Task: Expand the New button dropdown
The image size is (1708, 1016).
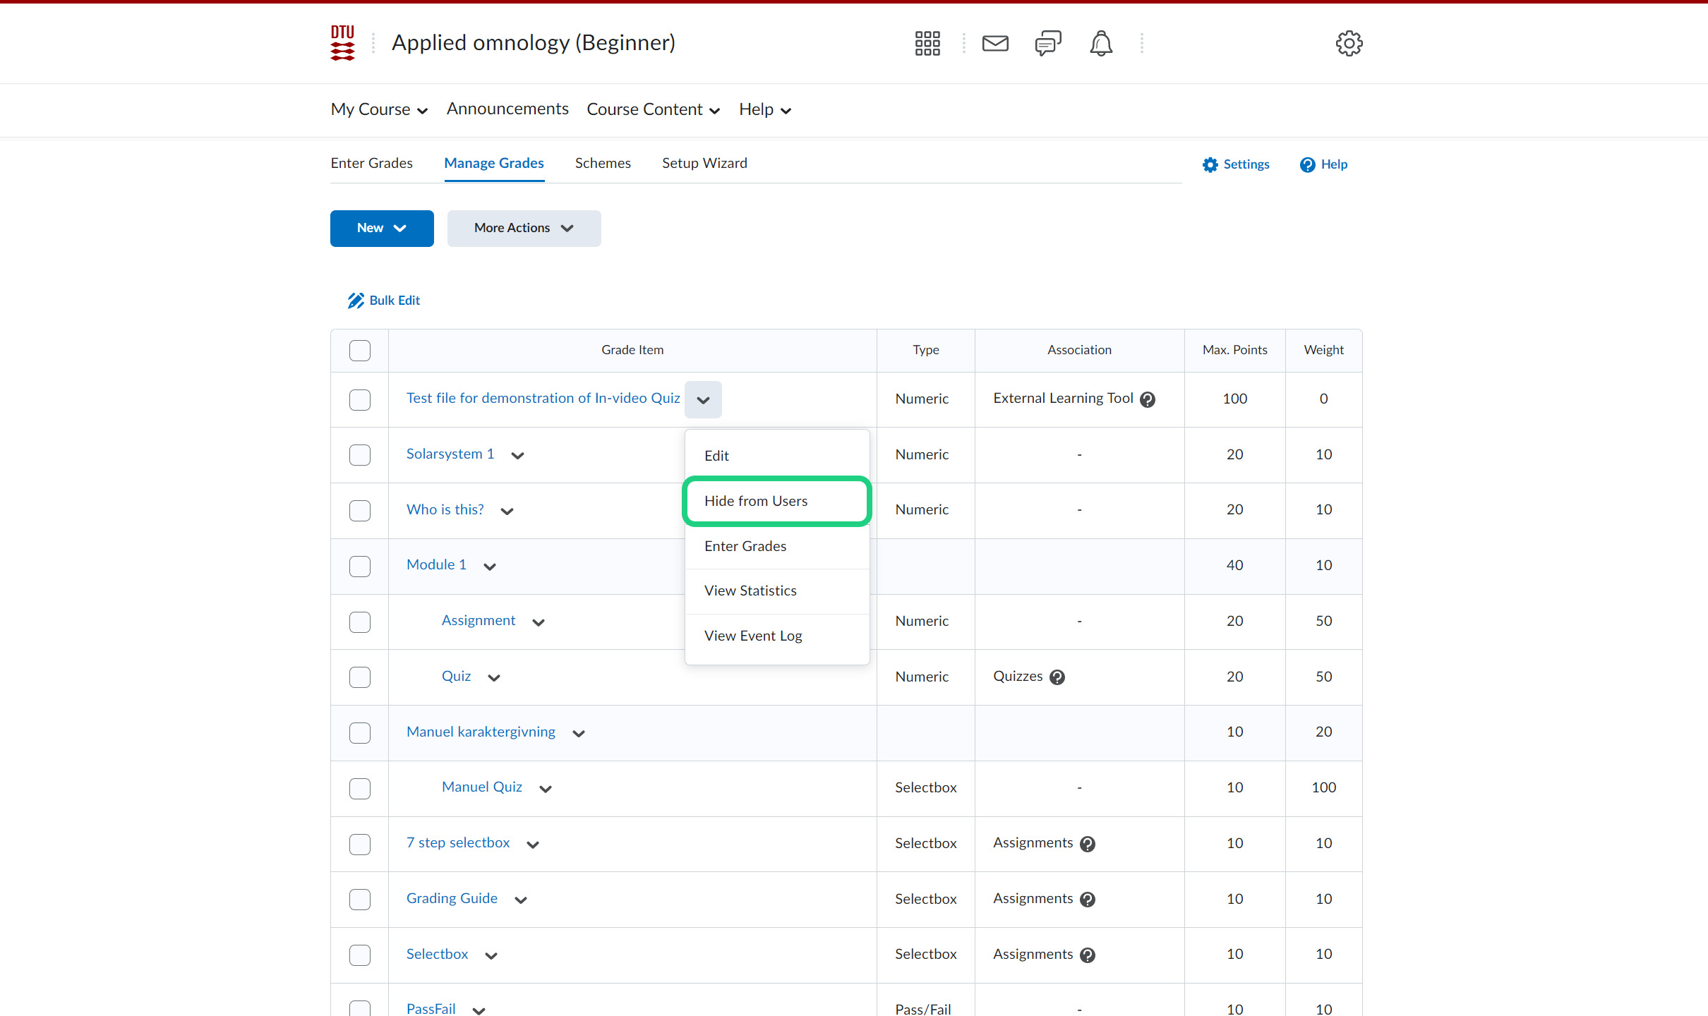Action: click(x=382, y=229)
